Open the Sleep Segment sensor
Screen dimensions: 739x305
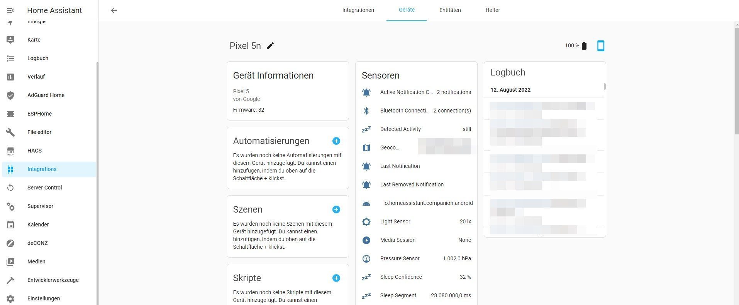416,295
